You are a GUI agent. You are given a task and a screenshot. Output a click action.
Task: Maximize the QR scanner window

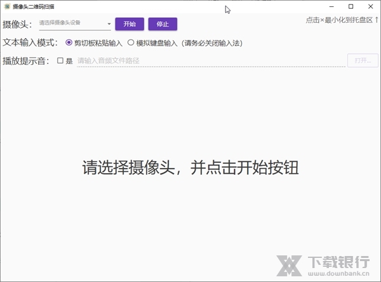point(351,6)
